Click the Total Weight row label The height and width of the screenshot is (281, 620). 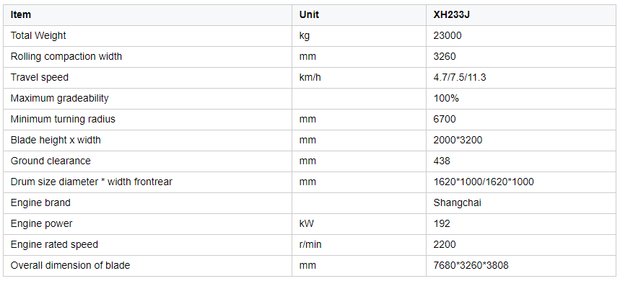click(38, 35)
